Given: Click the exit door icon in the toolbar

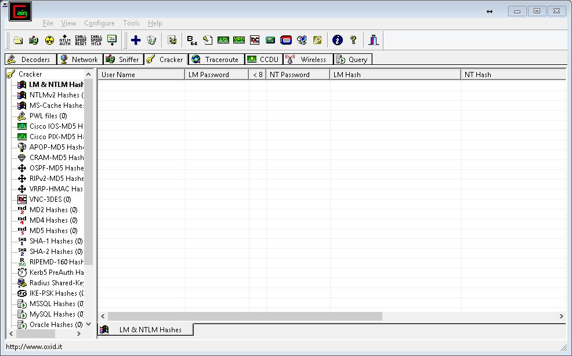Looking at the screenshot, I should (x=373, y=40).
